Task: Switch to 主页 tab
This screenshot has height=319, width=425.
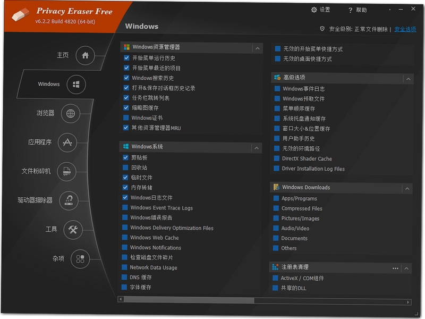Action: click(x=63, y=55)
